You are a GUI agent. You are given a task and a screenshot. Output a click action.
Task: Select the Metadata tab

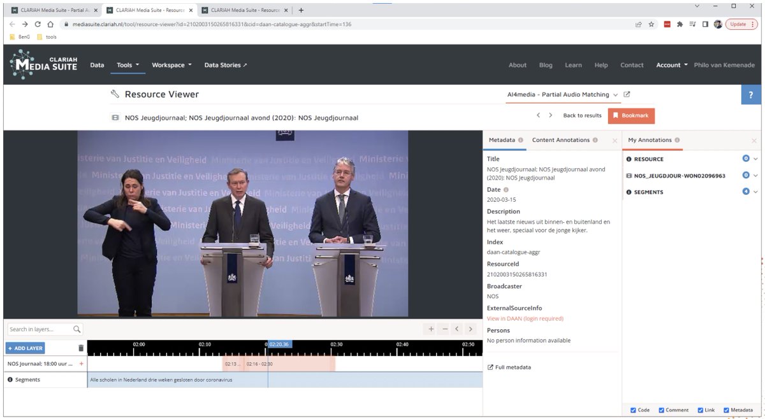click(502, 140)
